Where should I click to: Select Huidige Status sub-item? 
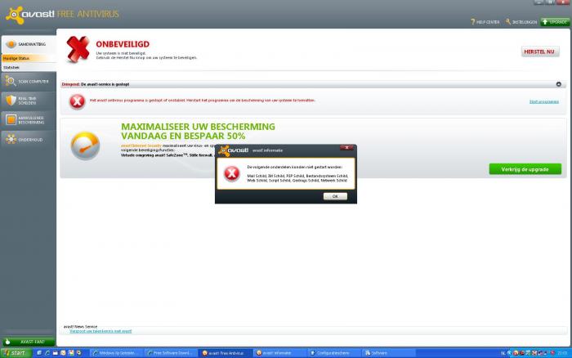tap(29, 58)
